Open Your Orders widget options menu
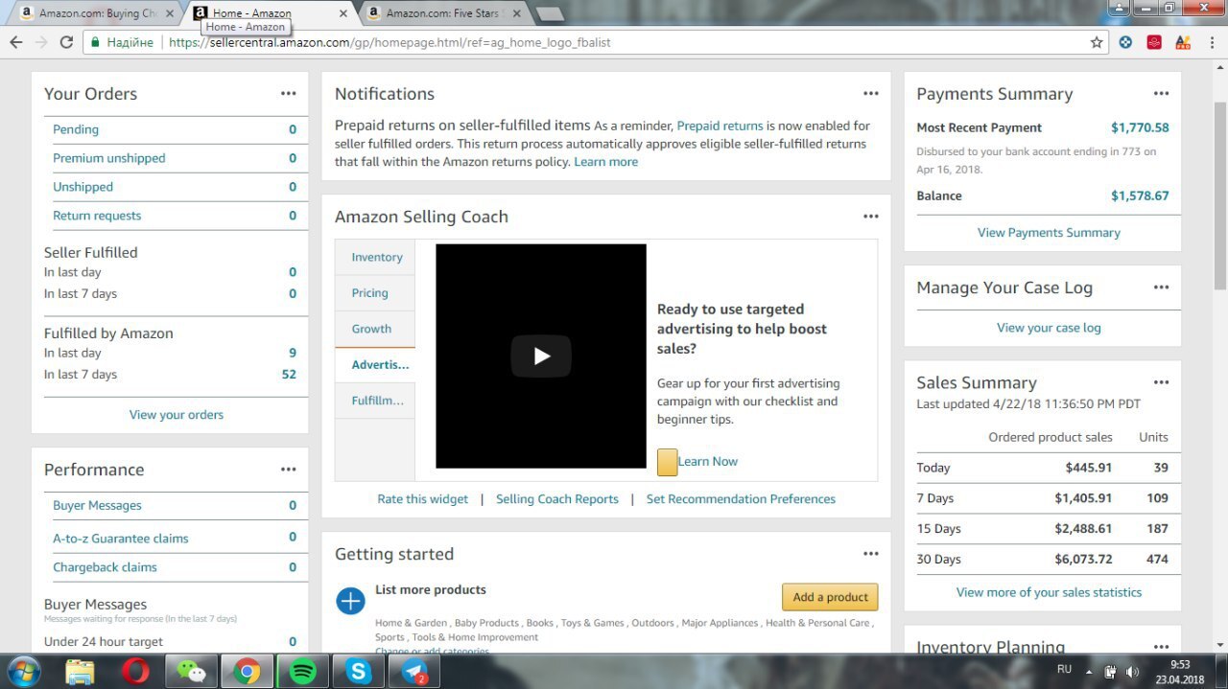1228x689 pixels. tap(288, 94)
